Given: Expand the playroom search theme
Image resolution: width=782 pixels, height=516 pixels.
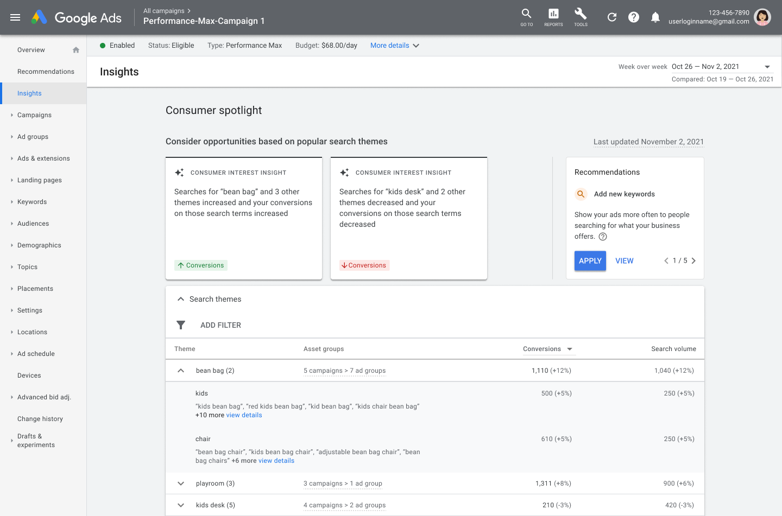Looking at the screenshot, I should tap(180, 483).
